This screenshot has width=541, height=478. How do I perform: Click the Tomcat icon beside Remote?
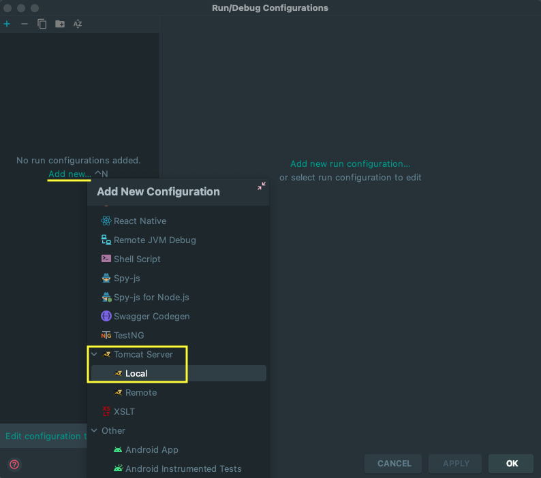point(118,392)
